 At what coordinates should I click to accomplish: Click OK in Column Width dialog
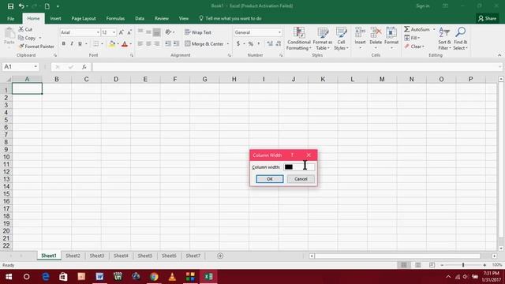pos(270,179)
